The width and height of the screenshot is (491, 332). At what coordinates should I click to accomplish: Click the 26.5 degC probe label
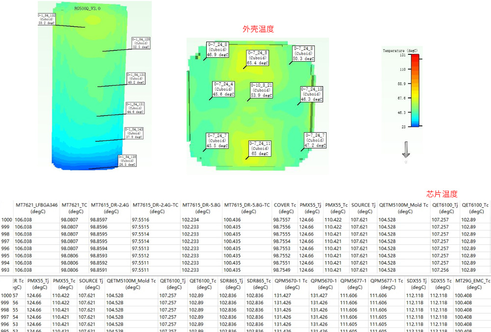[127, 161]
